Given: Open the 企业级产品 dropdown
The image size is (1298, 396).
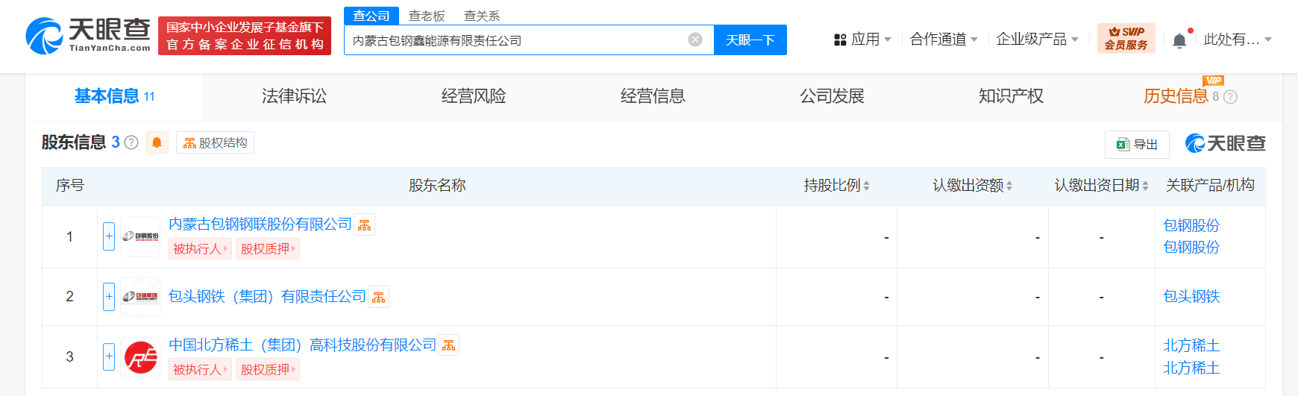Looking at the screenshot, I should [1037, 40].
